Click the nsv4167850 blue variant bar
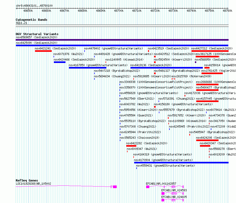This screenshot has width=236, height=203. pos(88,68)
